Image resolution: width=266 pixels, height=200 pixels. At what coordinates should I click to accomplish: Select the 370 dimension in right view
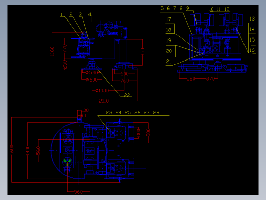tap(210, 78)
